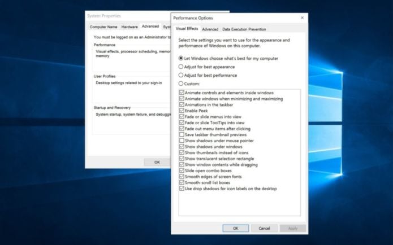
Task: Uncheck 'Use drop shadows for icon labels'
Action: pos(182,189)
